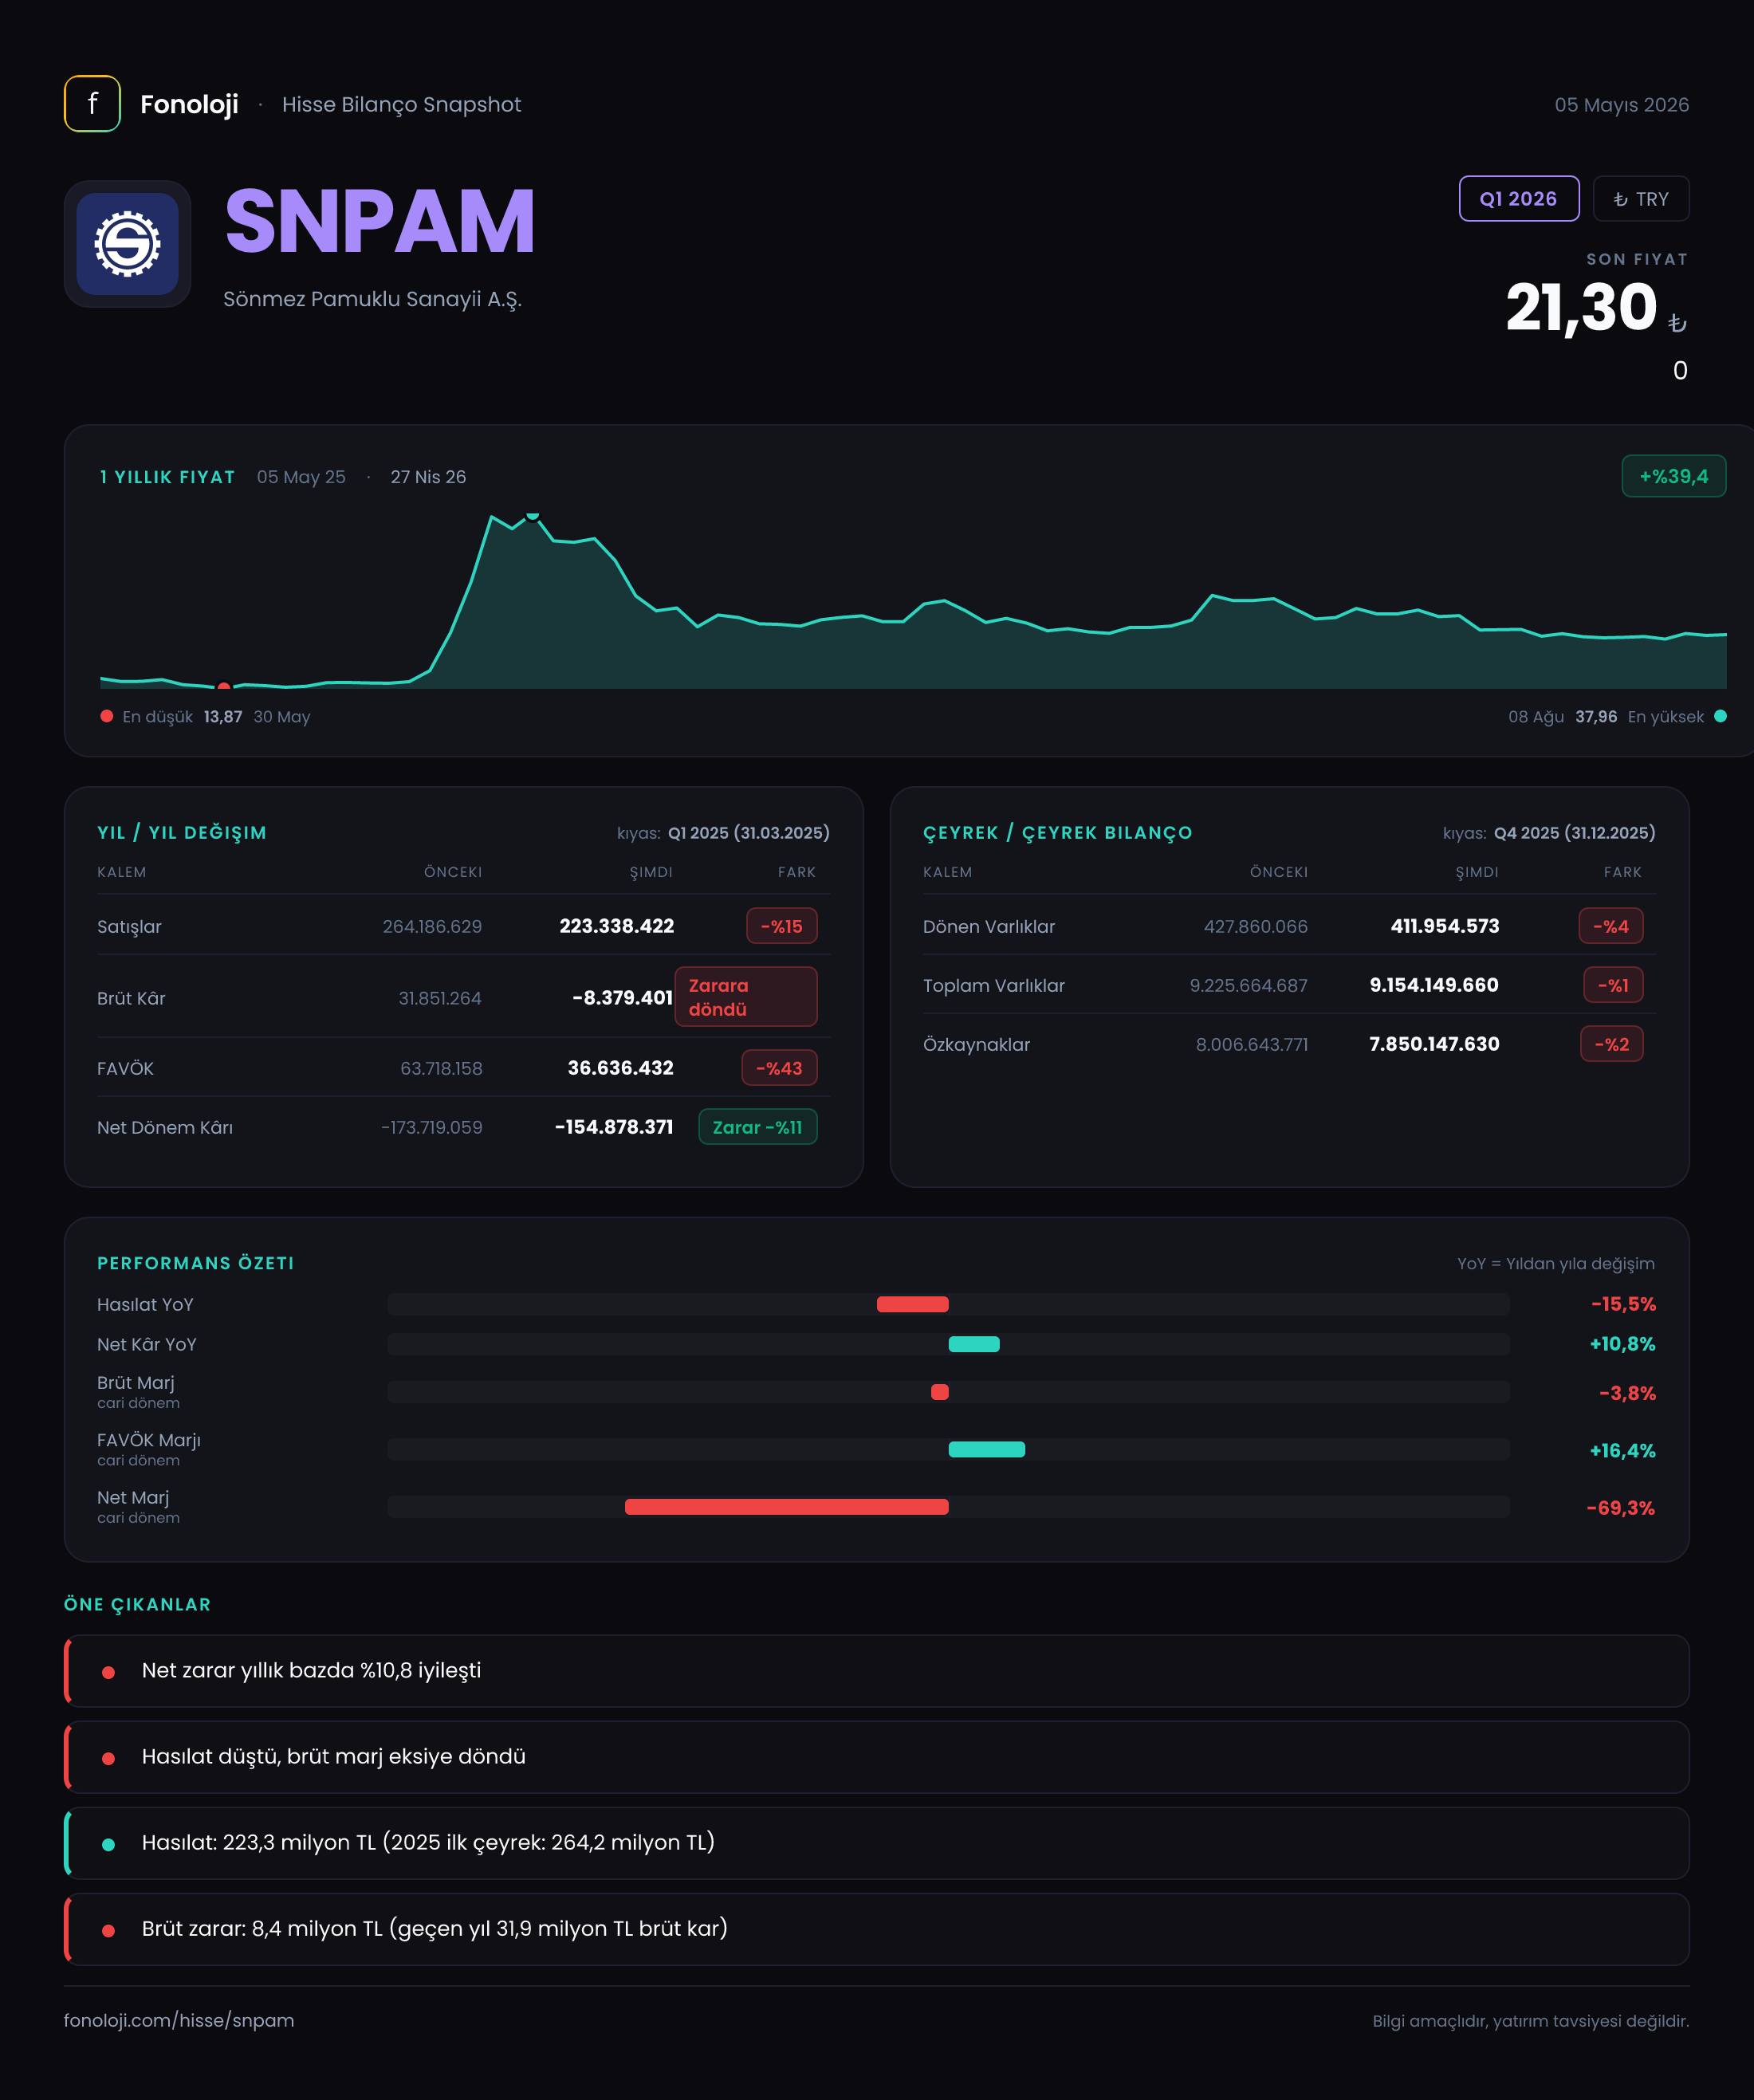Click 'ÇEYREK / ÇEYREK BILANÇO' section heading

[x=1057, y=833]
